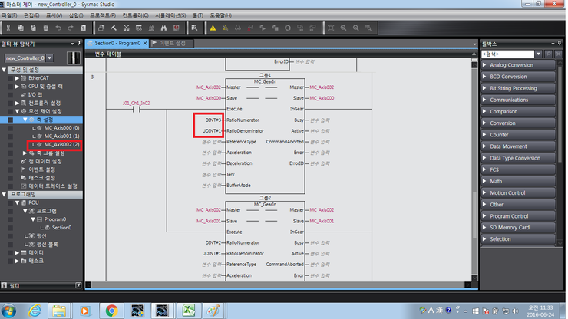Viewport: 568px width, 319px height.
Task: Click the crossed-out triangle Offline icon
Action: pos(226,28)
